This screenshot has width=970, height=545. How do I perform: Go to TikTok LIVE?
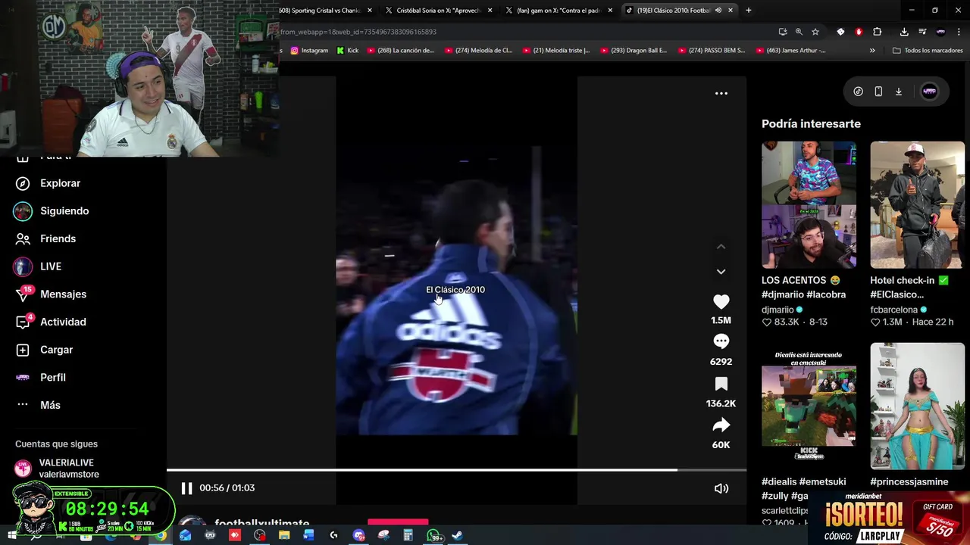pyautogui.click(x=38, y=266)
